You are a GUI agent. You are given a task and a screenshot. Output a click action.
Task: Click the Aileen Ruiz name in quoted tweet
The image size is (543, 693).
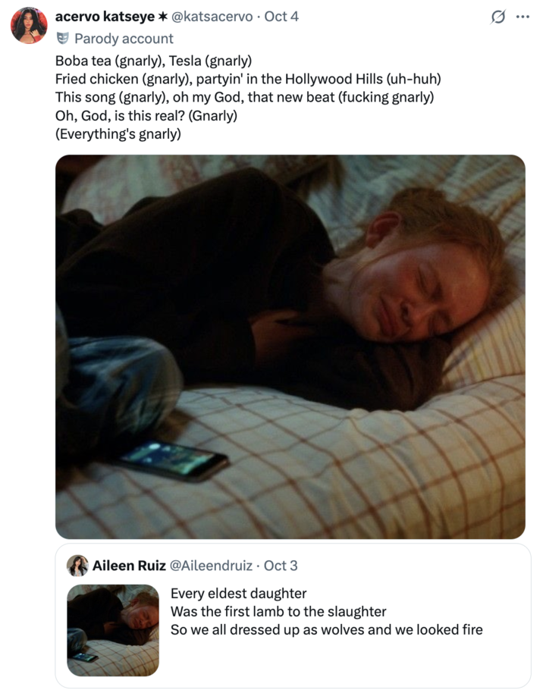[x=124, y=566]
